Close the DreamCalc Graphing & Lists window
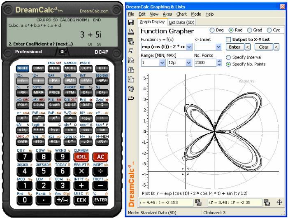 (x=283, y=7)
